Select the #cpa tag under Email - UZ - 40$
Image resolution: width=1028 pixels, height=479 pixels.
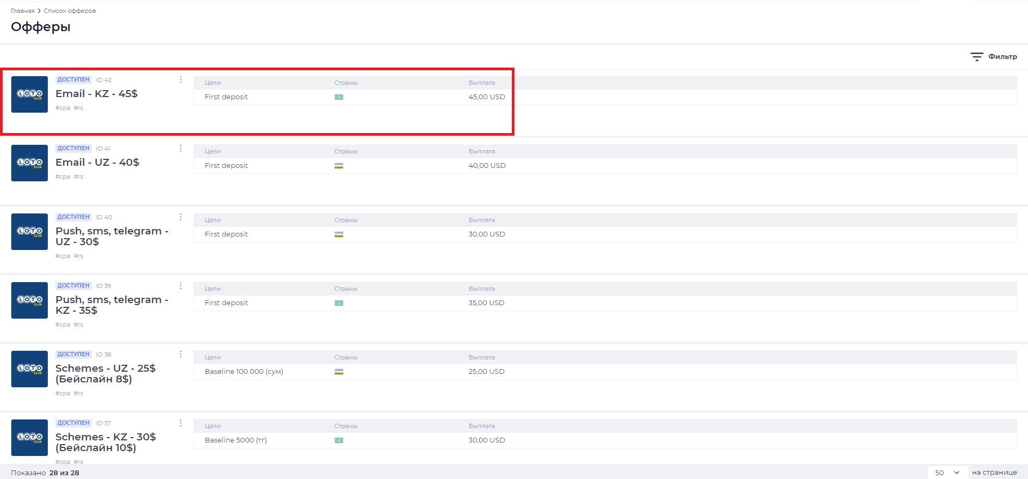(x=63, y=176)
